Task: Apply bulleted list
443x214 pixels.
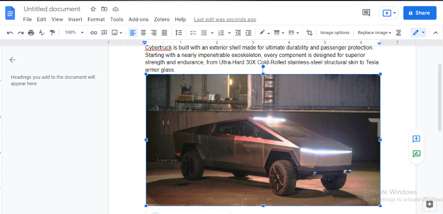Action: point(204,32)
